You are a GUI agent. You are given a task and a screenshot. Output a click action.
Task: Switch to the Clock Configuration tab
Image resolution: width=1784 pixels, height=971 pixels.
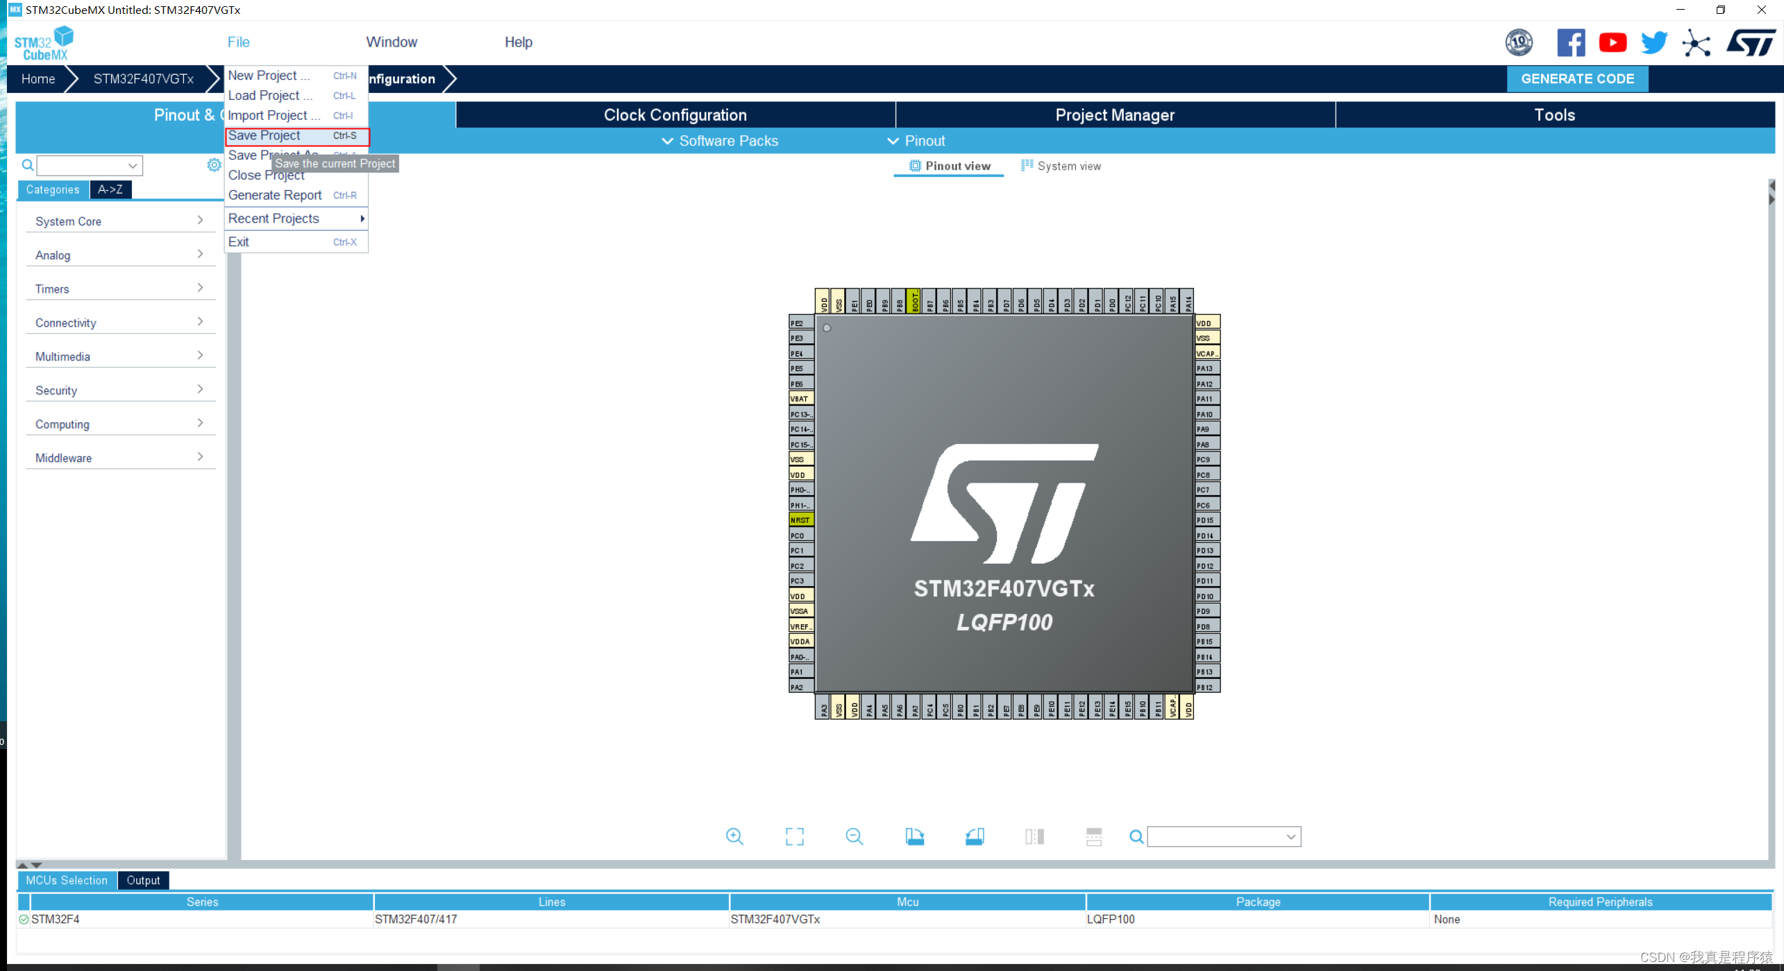tap(675, 115)
